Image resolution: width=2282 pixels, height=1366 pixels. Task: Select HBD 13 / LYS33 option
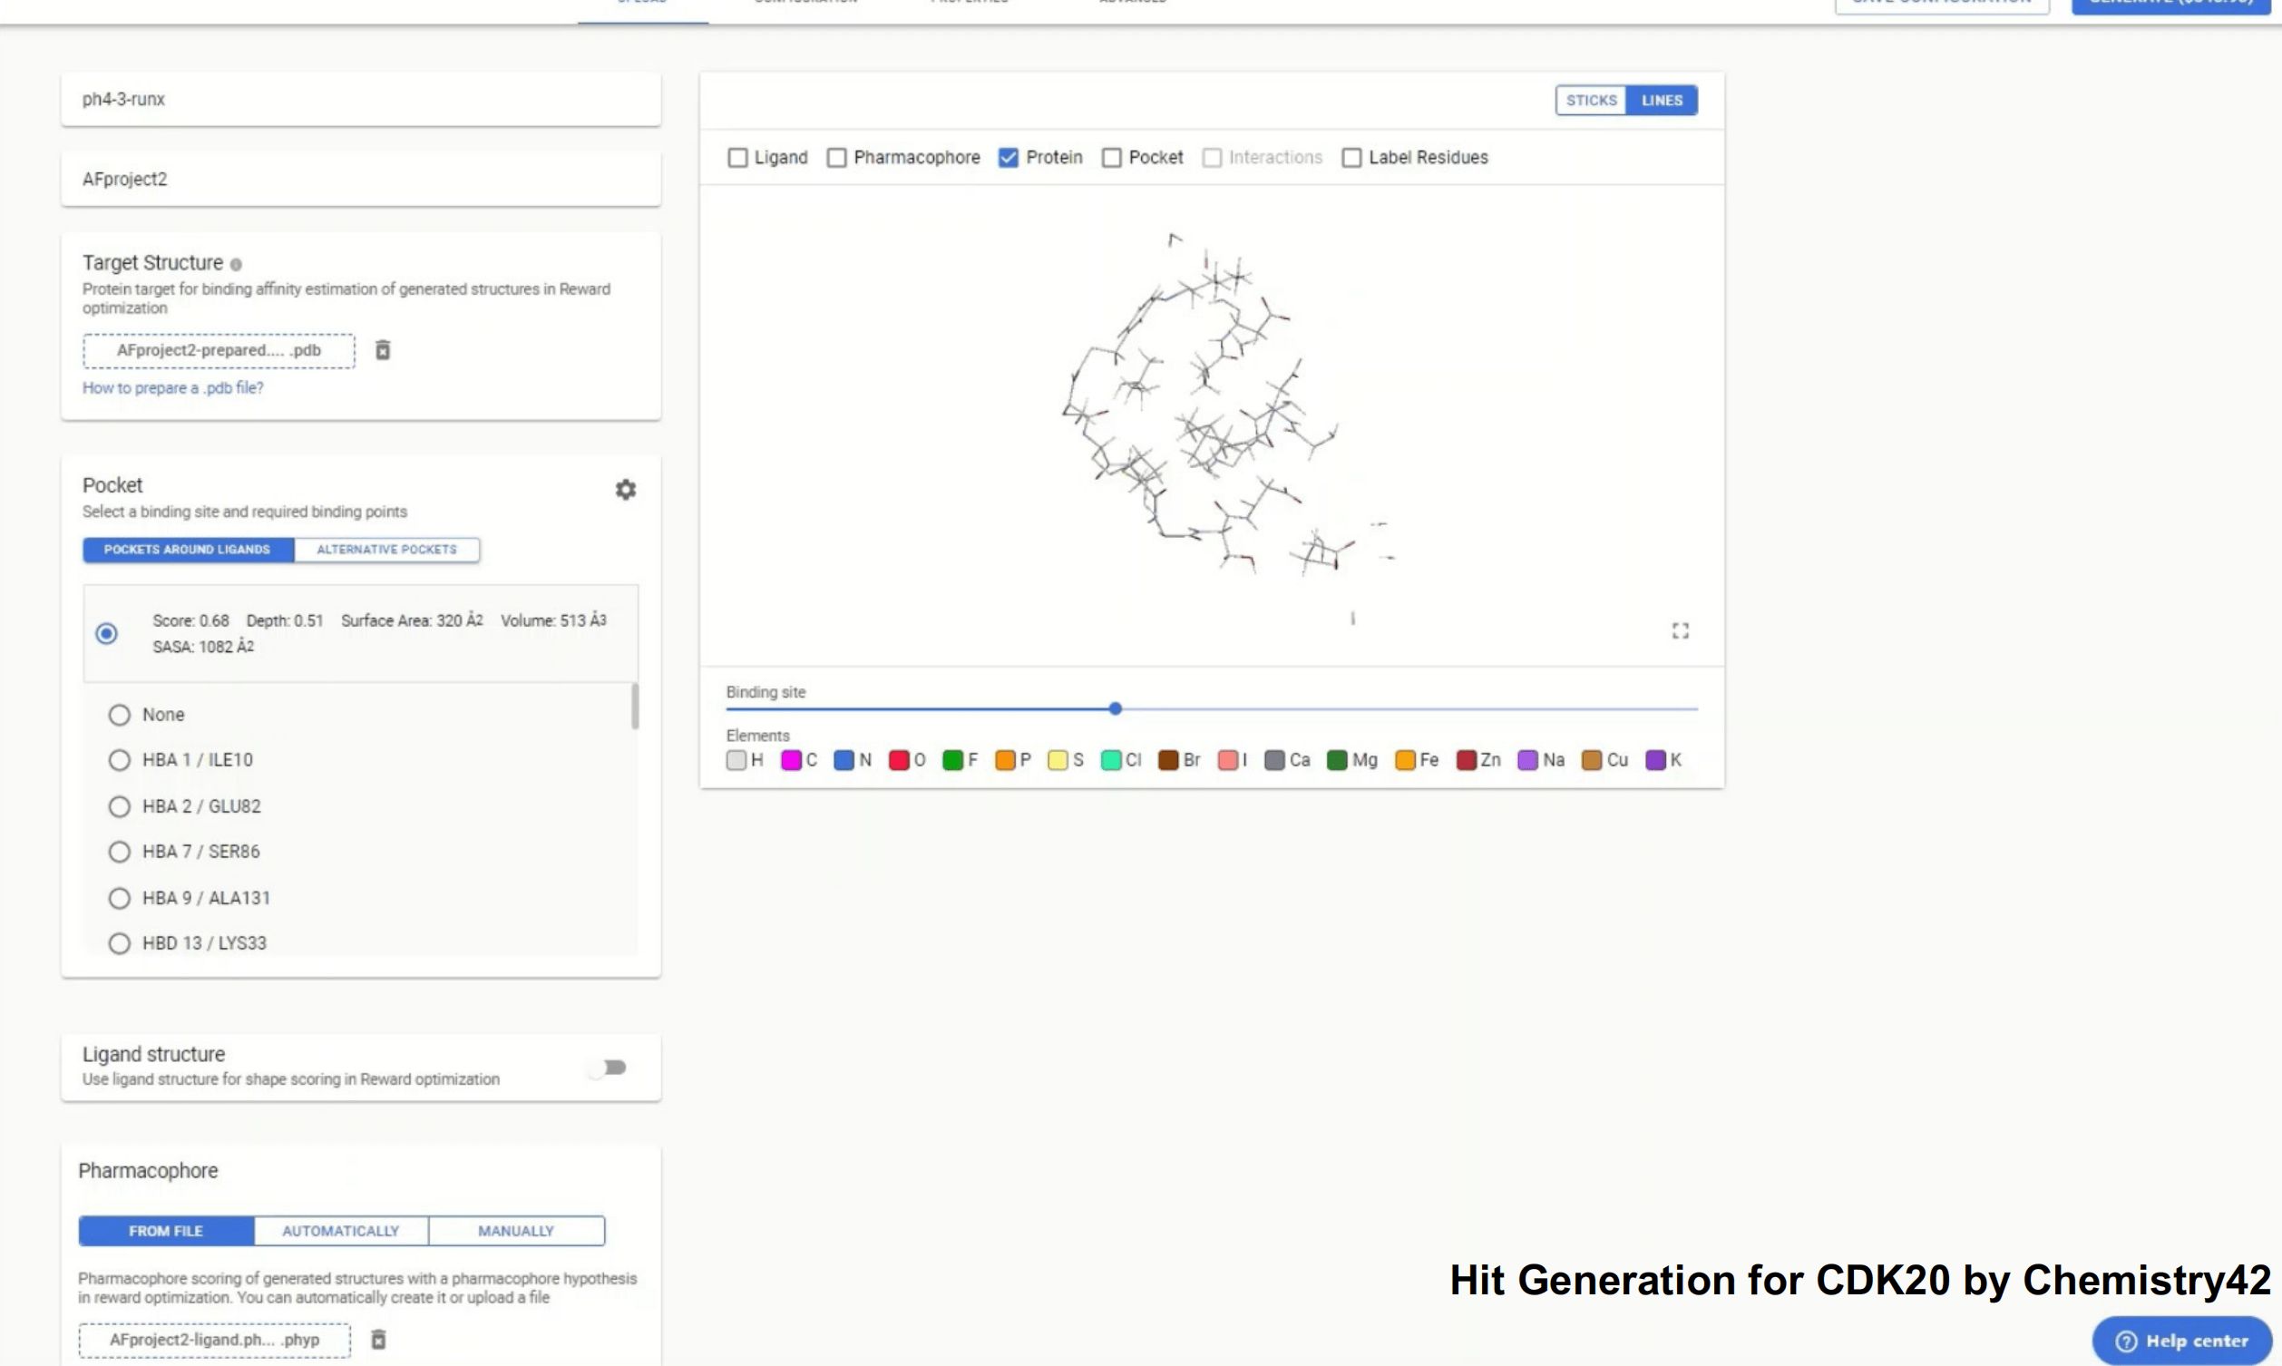(x=120, y=942)
